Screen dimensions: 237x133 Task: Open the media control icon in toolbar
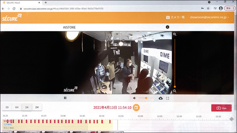(215, 8)
